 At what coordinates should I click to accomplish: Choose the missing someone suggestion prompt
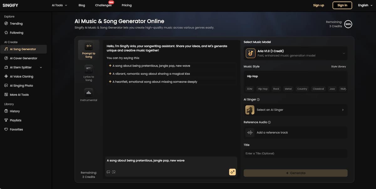pyautogui.click(x=171, y=82)
